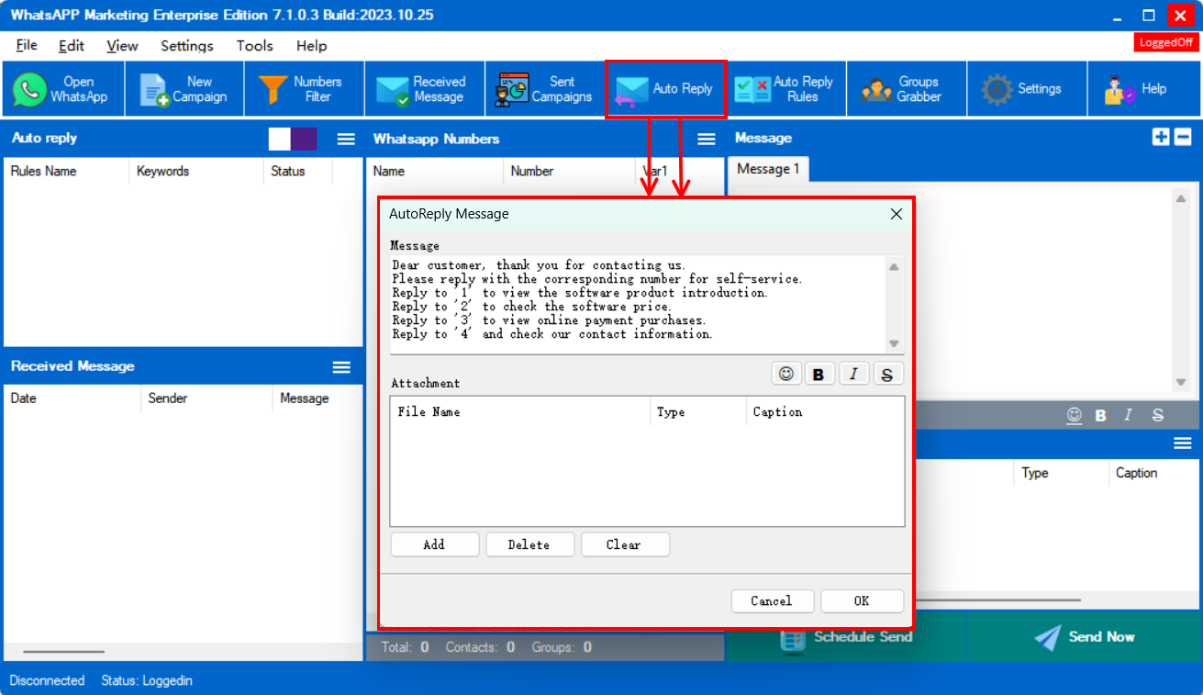Open Auto Reply Rules

click(x=785, y=89)
